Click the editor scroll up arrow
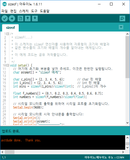This screenshot has height=160, width=130. pyautogui.click(x=128, y=34)
